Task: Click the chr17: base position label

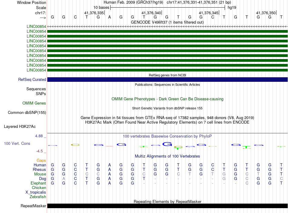Action: coord(41,13)
